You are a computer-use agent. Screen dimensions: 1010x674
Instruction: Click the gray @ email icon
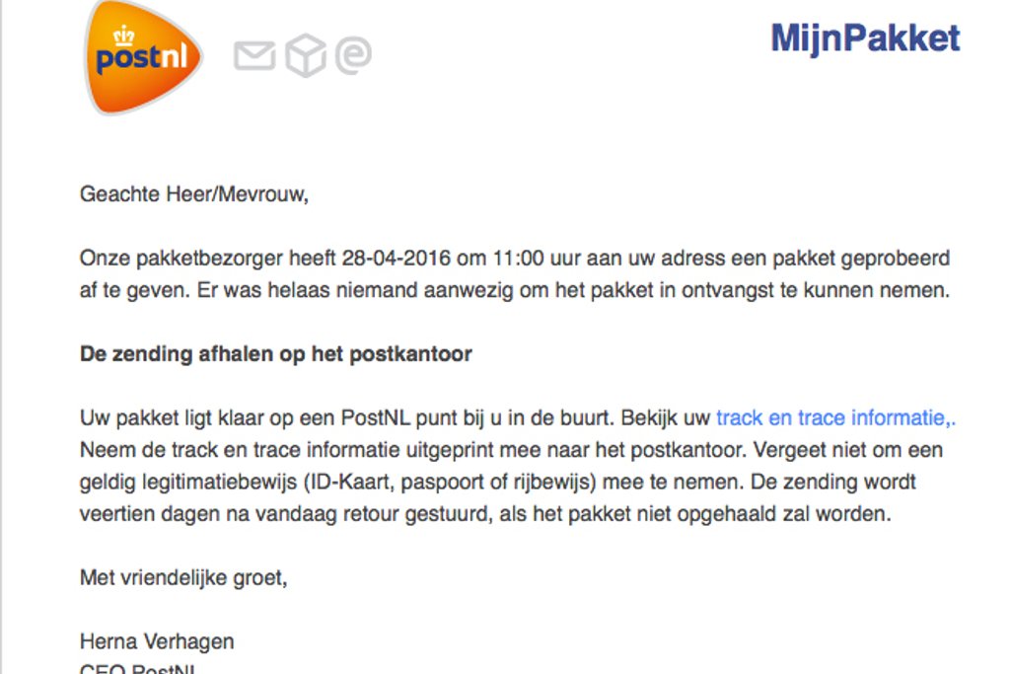click(x=353, y=56)
